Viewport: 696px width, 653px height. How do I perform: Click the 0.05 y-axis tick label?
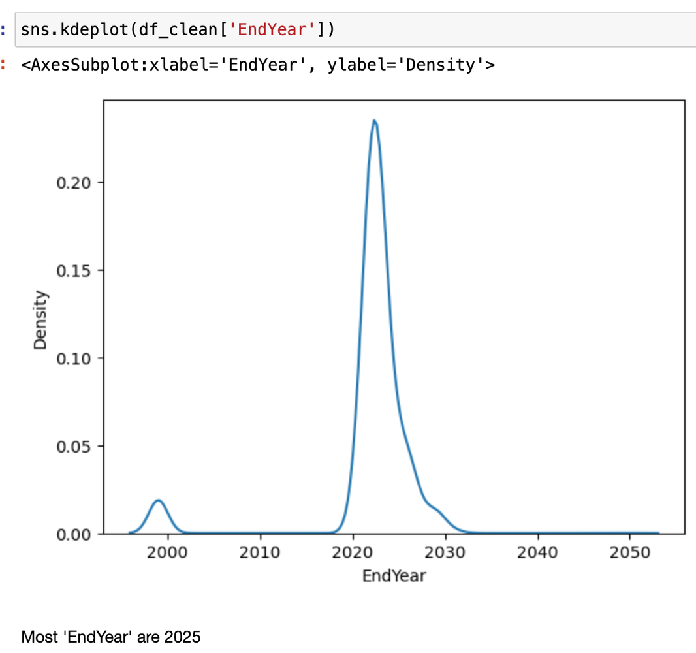[73, 447]
